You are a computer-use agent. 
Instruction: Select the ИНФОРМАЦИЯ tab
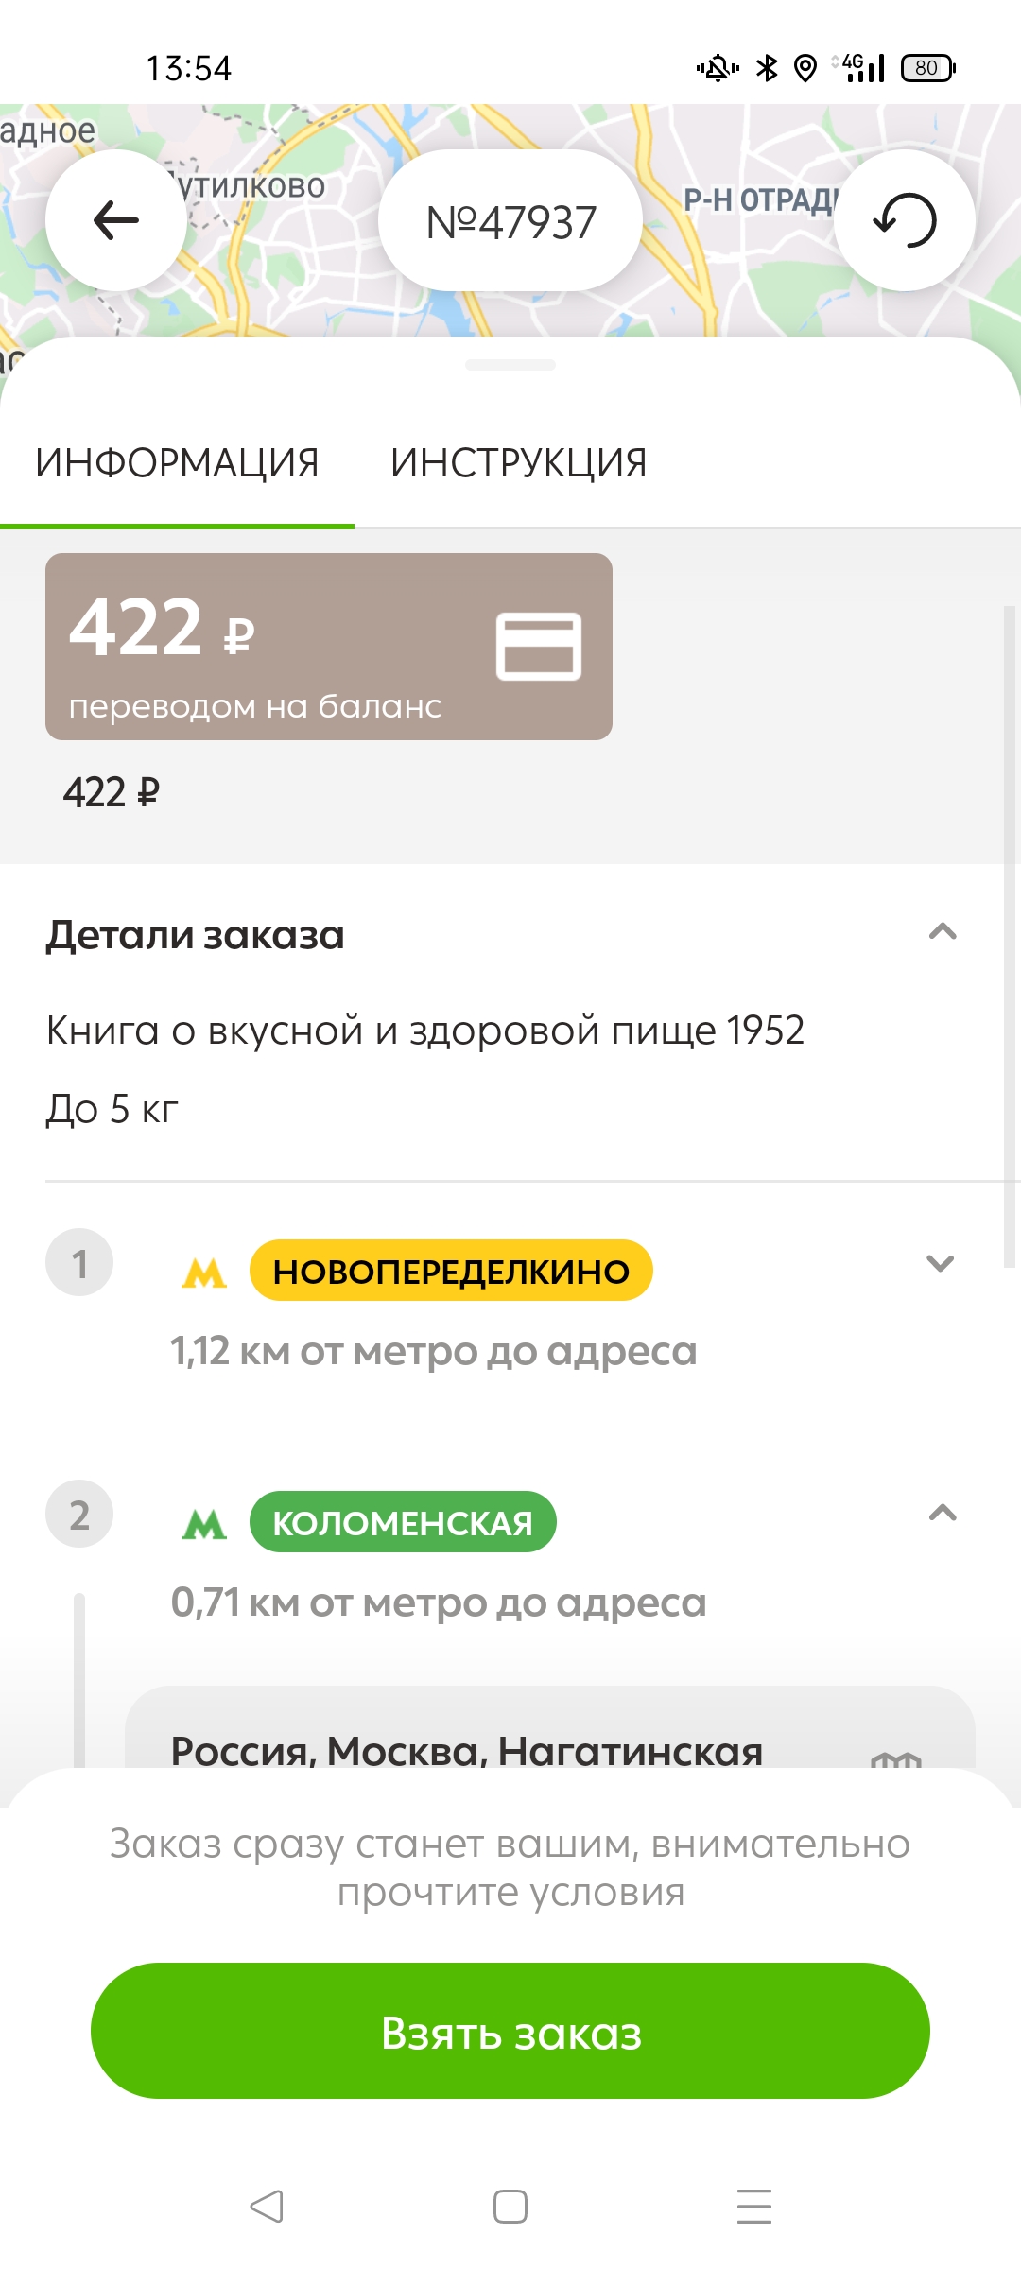(177, 463)
